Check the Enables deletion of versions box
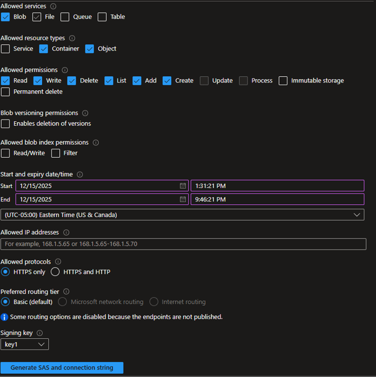 click(6, 123)
